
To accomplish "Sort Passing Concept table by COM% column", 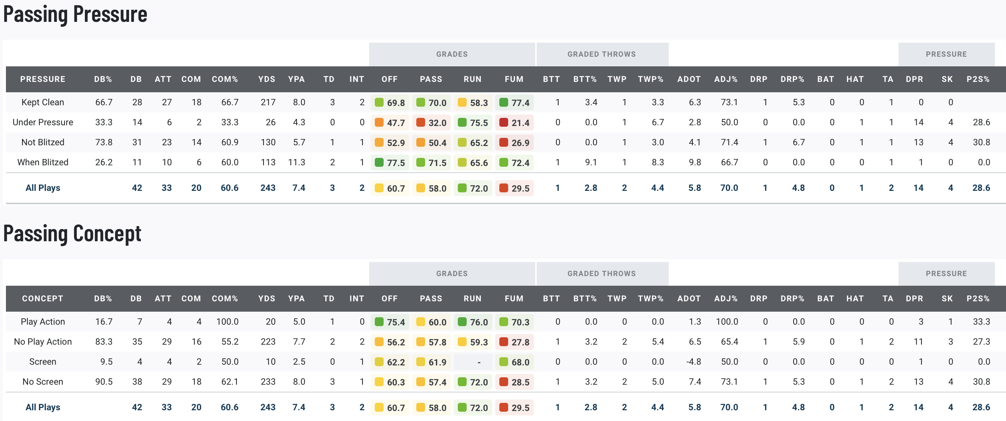I will click(x=225, y=299).
